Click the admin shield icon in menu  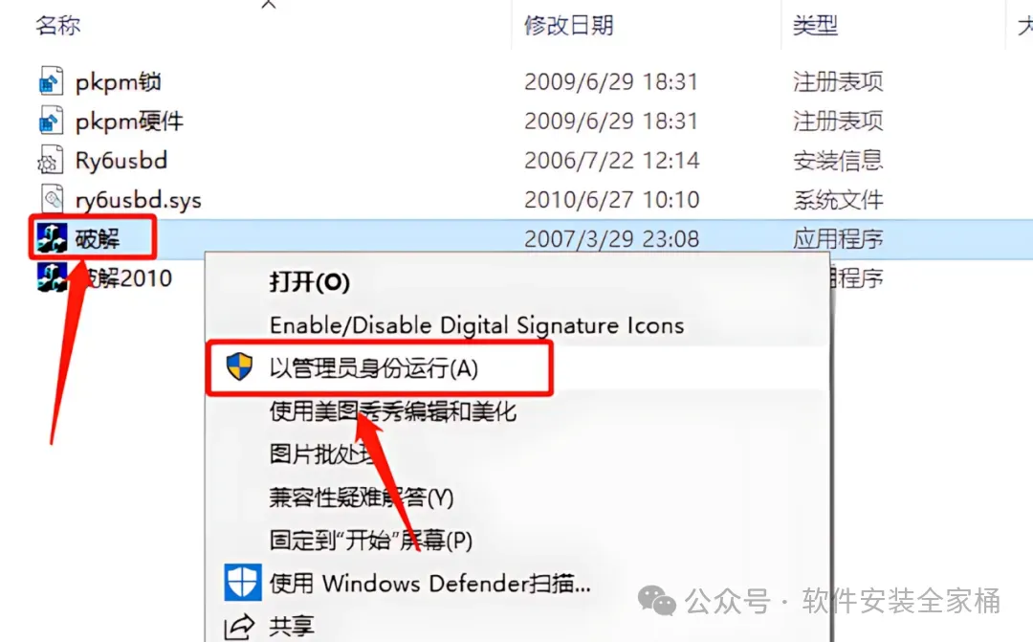tap(239, 366)
